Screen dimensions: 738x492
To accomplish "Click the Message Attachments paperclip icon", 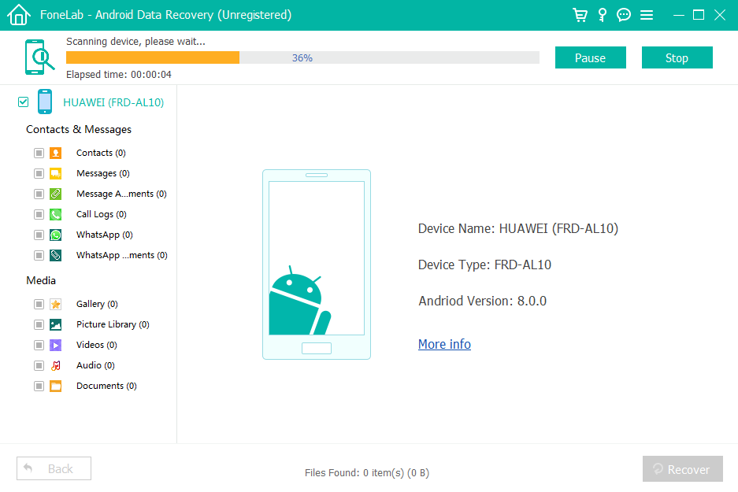I will click(56, 194).
